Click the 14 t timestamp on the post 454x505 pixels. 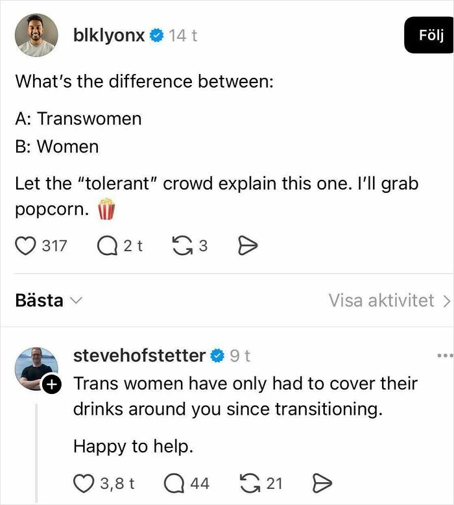click(183, 36)
